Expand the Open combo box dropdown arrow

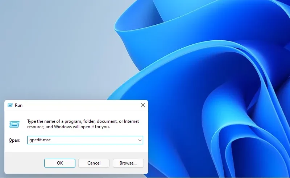140,140
